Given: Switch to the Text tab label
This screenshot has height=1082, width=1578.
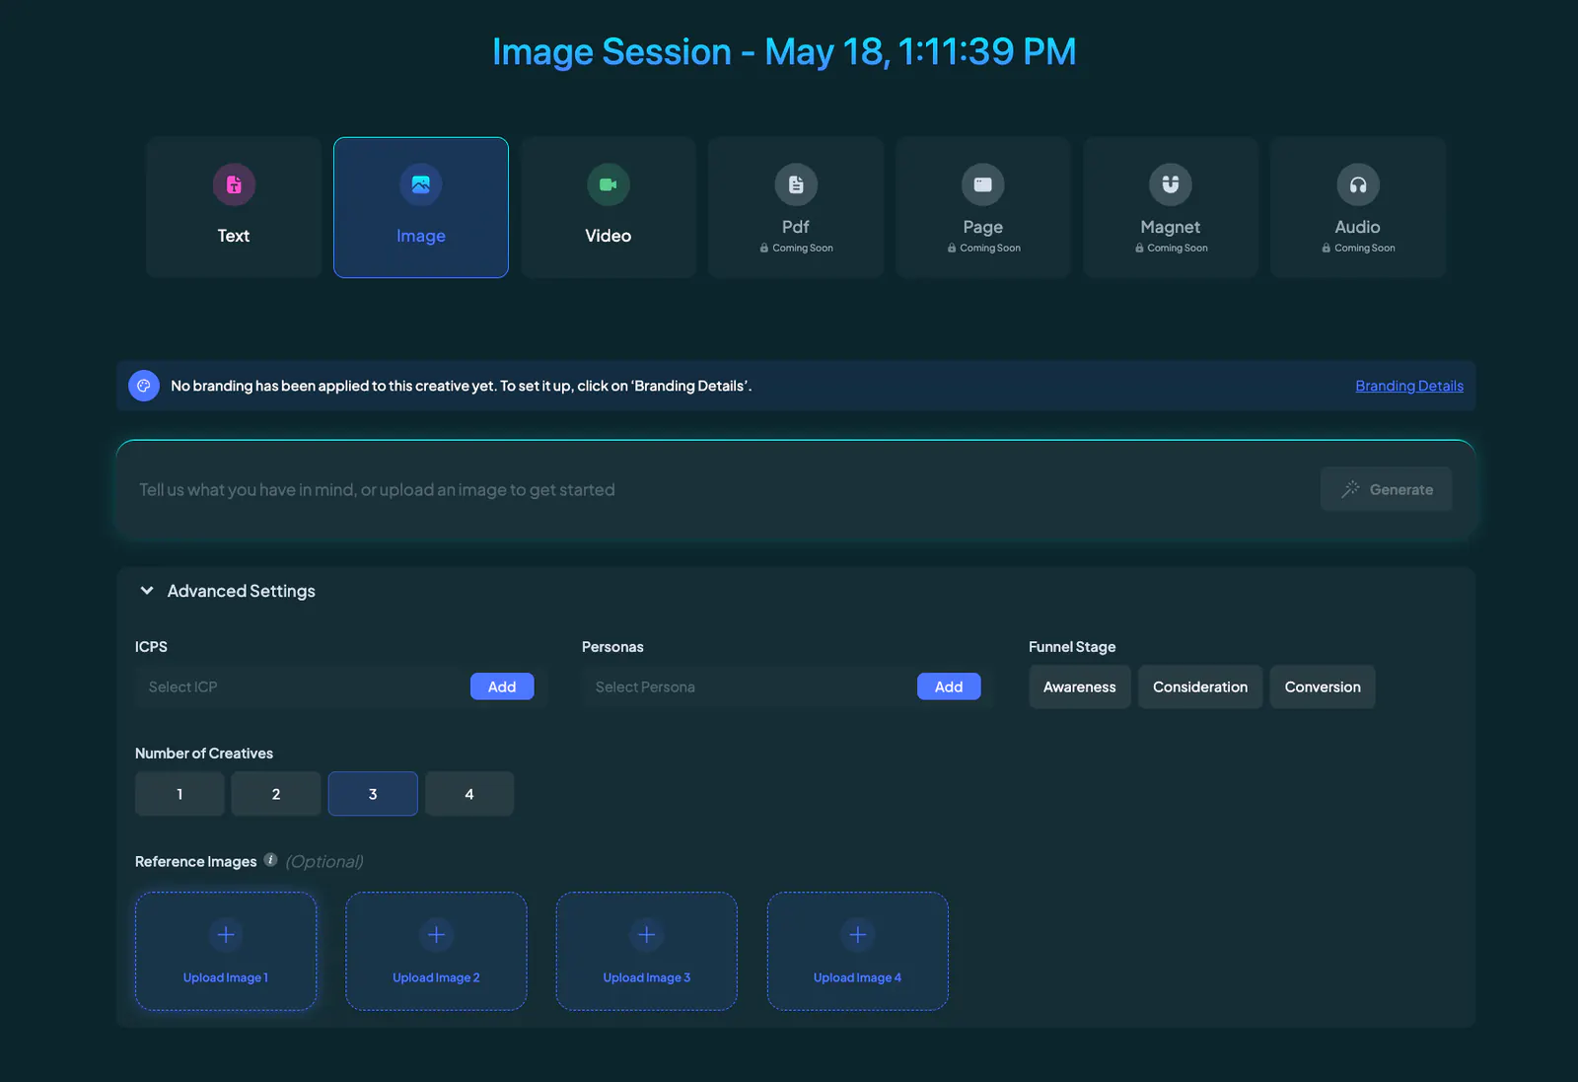Looking at the screenshot, I should click(x=234, y=236).
